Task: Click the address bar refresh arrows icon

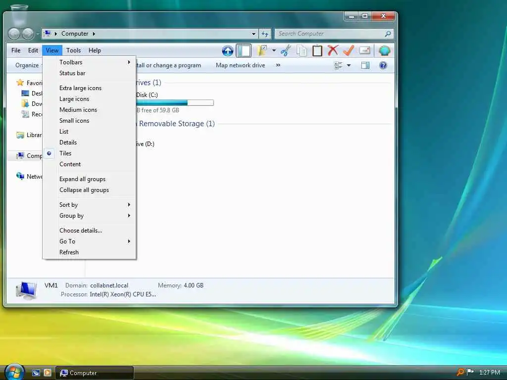Action: (265, 34)
